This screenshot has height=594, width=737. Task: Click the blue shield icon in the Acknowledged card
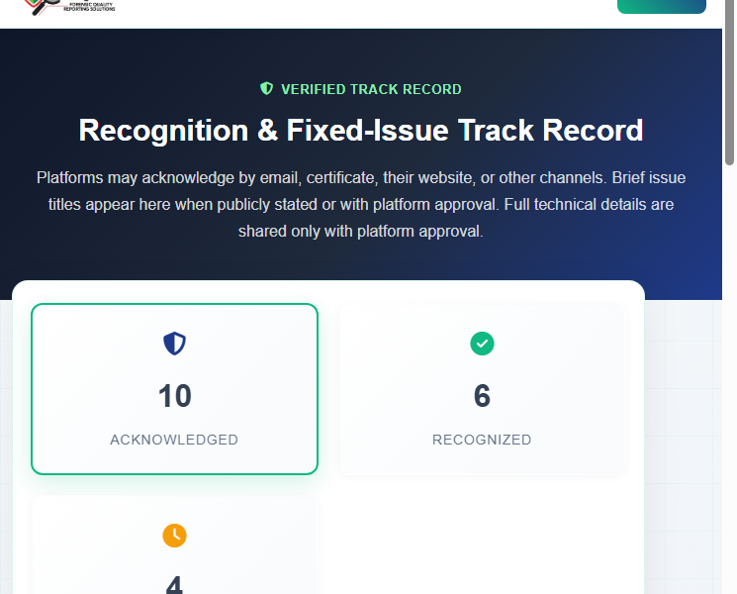174,344
